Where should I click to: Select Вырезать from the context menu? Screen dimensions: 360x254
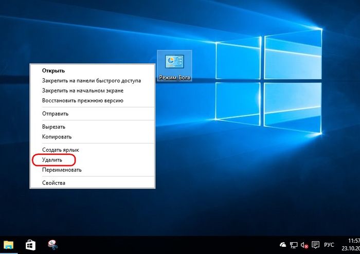pyautogui.click(x=55, y=126)
